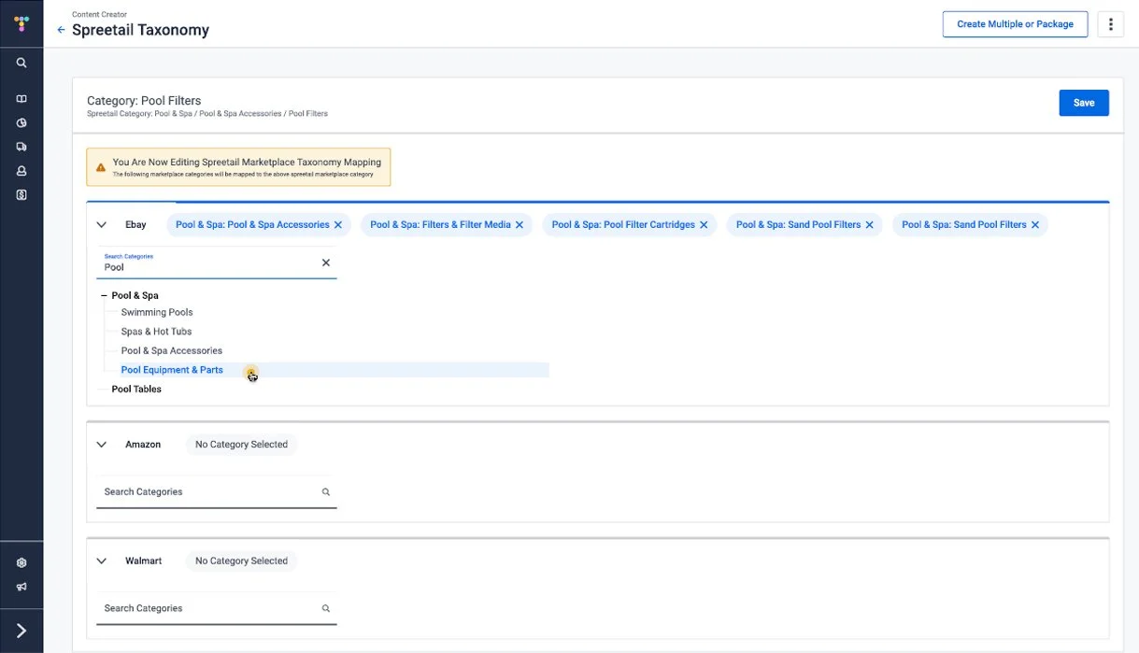Save the taxonomy mapping
The height and width of the screenshot is (653, 1139).
tap(1084, 103)
